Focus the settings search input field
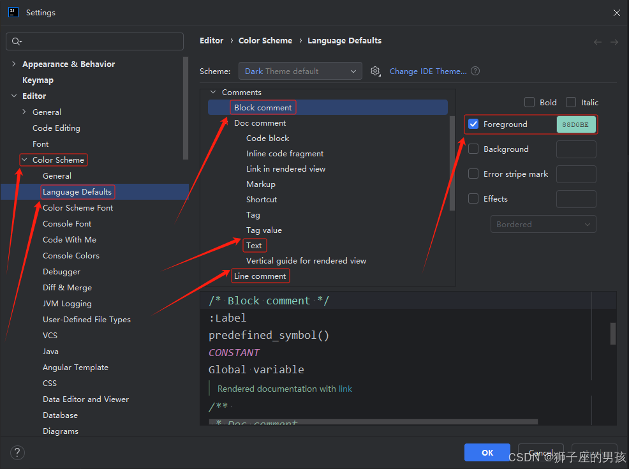Image resolution: width=629 pixels, height=469 pixels. pyautogui.click(x=94, y=41)
